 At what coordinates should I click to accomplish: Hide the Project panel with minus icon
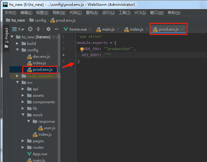[57, 29]
